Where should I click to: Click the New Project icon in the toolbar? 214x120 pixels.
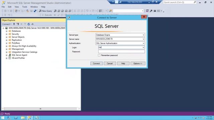[x=16, y=11]
